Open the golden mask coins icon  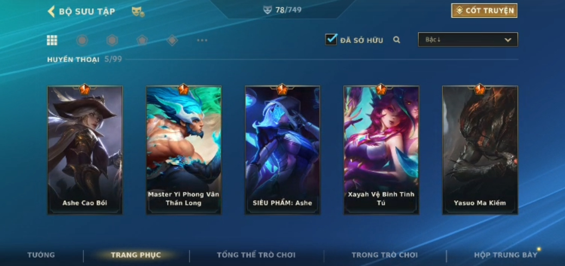tap(138, 11)
